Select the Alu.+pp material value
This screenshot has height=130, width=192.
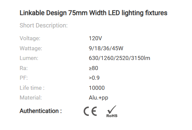[x=99, y=98]
